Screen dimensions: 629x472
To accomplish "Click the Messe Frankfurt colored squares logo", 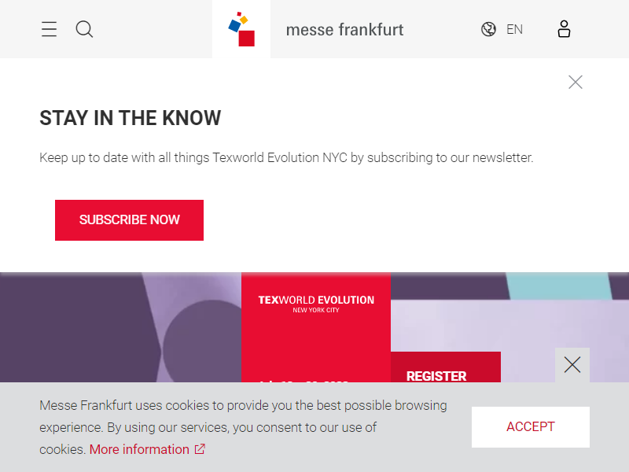I will click(241, 29).
